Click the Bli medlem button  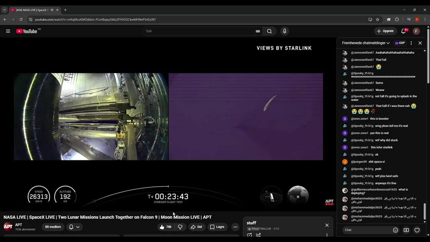pos(53,227)
